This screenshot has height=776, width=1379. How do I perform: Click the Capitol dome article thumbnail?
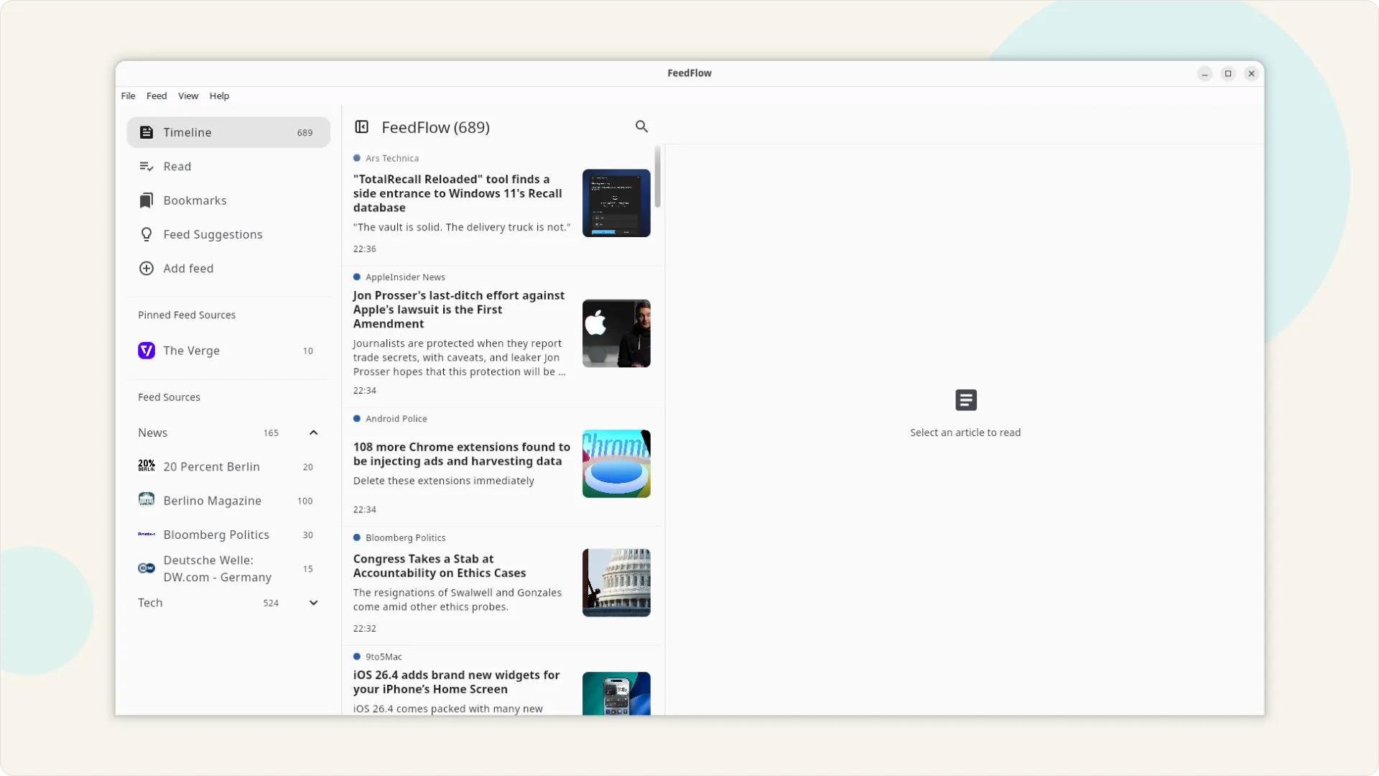click(x=616, y=583)
